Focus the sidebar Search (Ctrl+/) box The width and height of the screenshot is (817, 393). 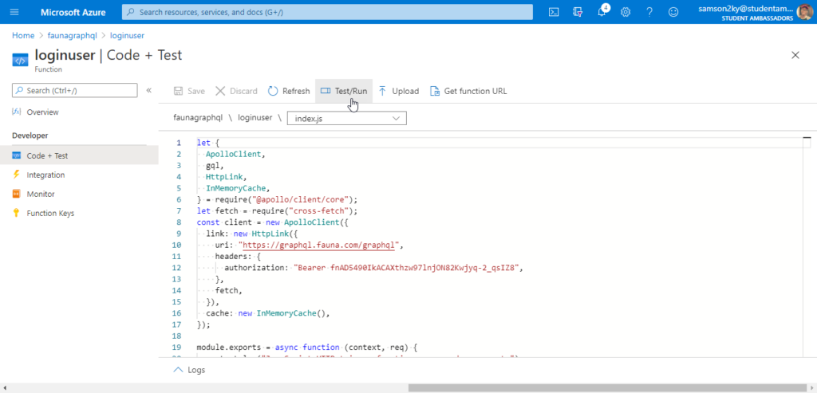coord(74,90)
